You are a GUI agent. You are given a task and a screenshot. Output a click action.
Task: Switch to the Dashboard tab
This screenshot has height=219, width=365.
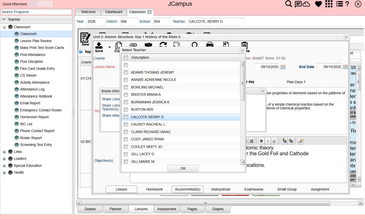click(114, 12)
